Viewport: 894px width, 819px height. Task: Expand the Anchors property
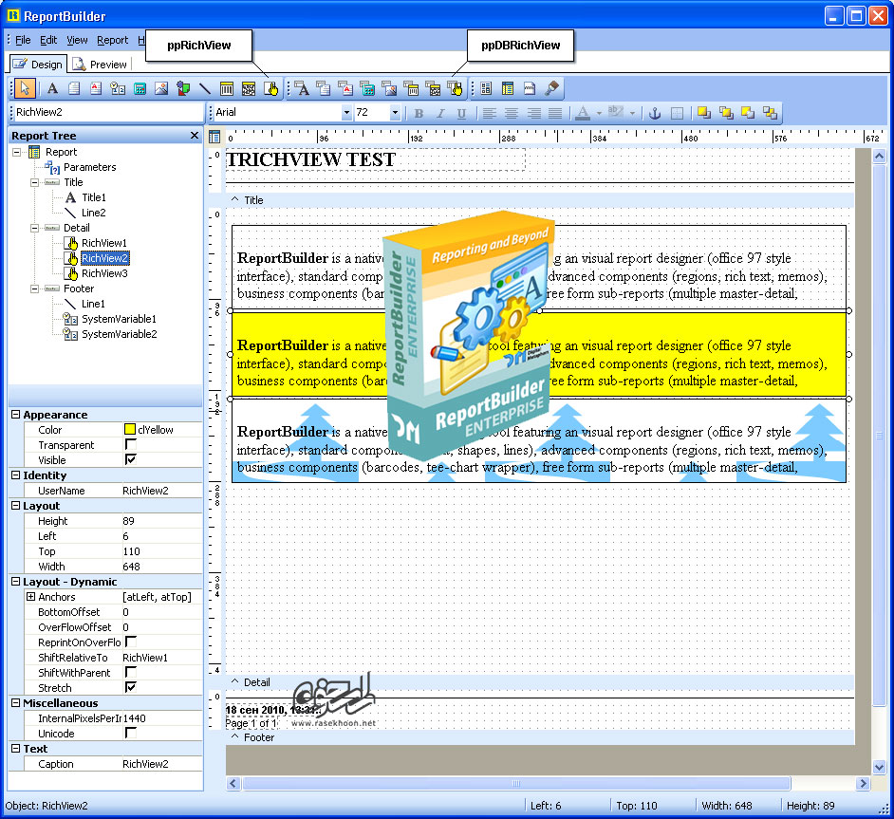pyautogui.click(x=30, y=597)
